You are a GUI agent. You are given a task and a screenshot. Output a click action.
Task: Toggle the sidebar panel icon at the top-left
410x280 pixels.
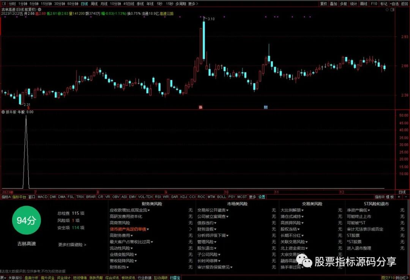(x=4, y=4)
